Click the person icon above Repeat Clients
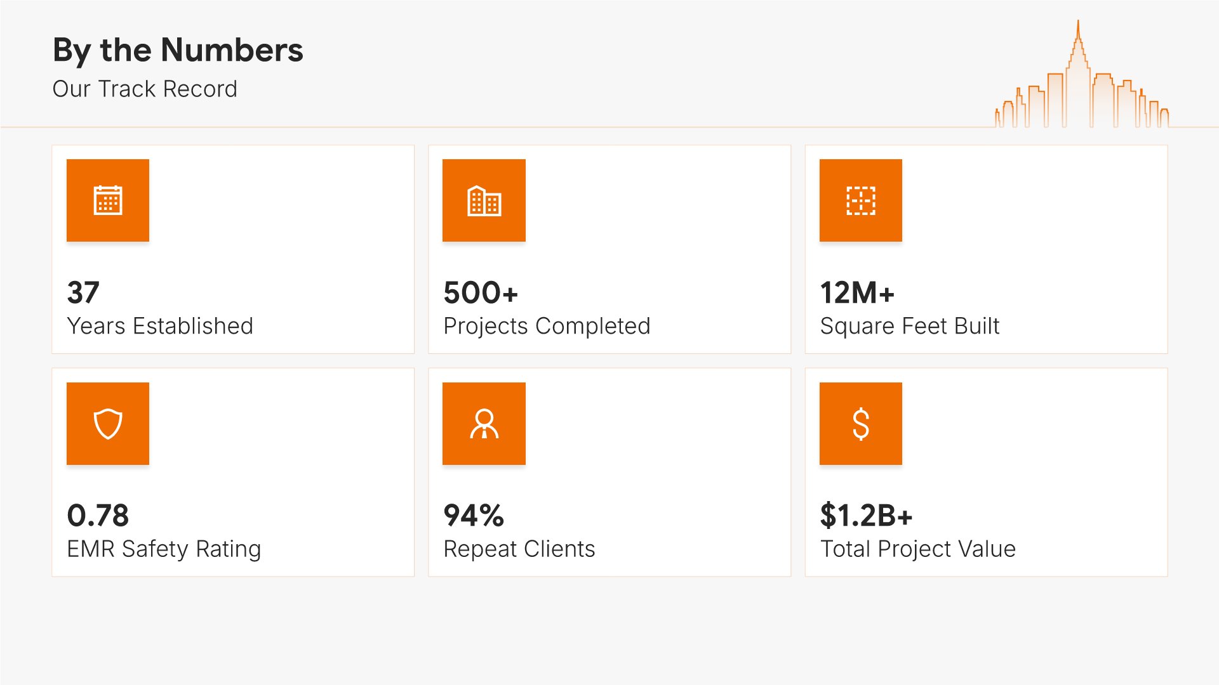Image resolution: width=1219 pixels, height=685 pixels. point(484,424)
